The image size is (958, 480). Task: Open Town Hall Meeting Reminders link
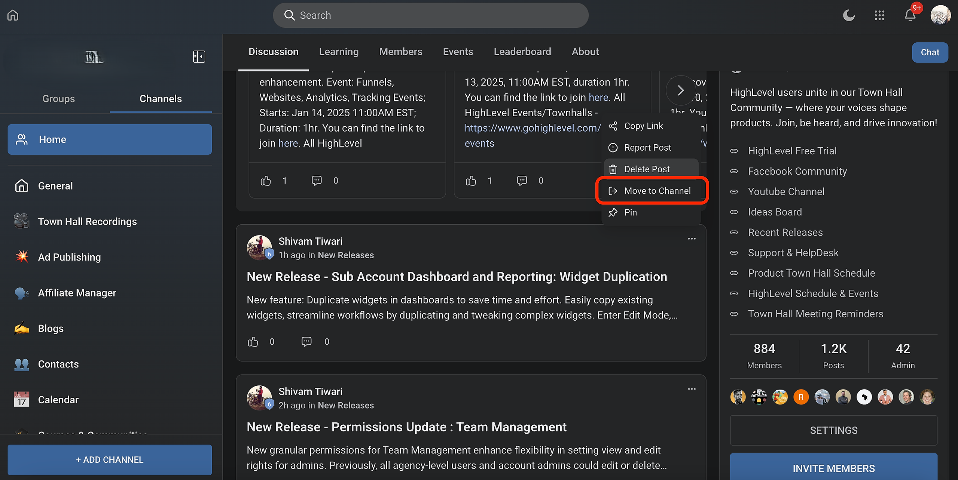coord(815,314)
